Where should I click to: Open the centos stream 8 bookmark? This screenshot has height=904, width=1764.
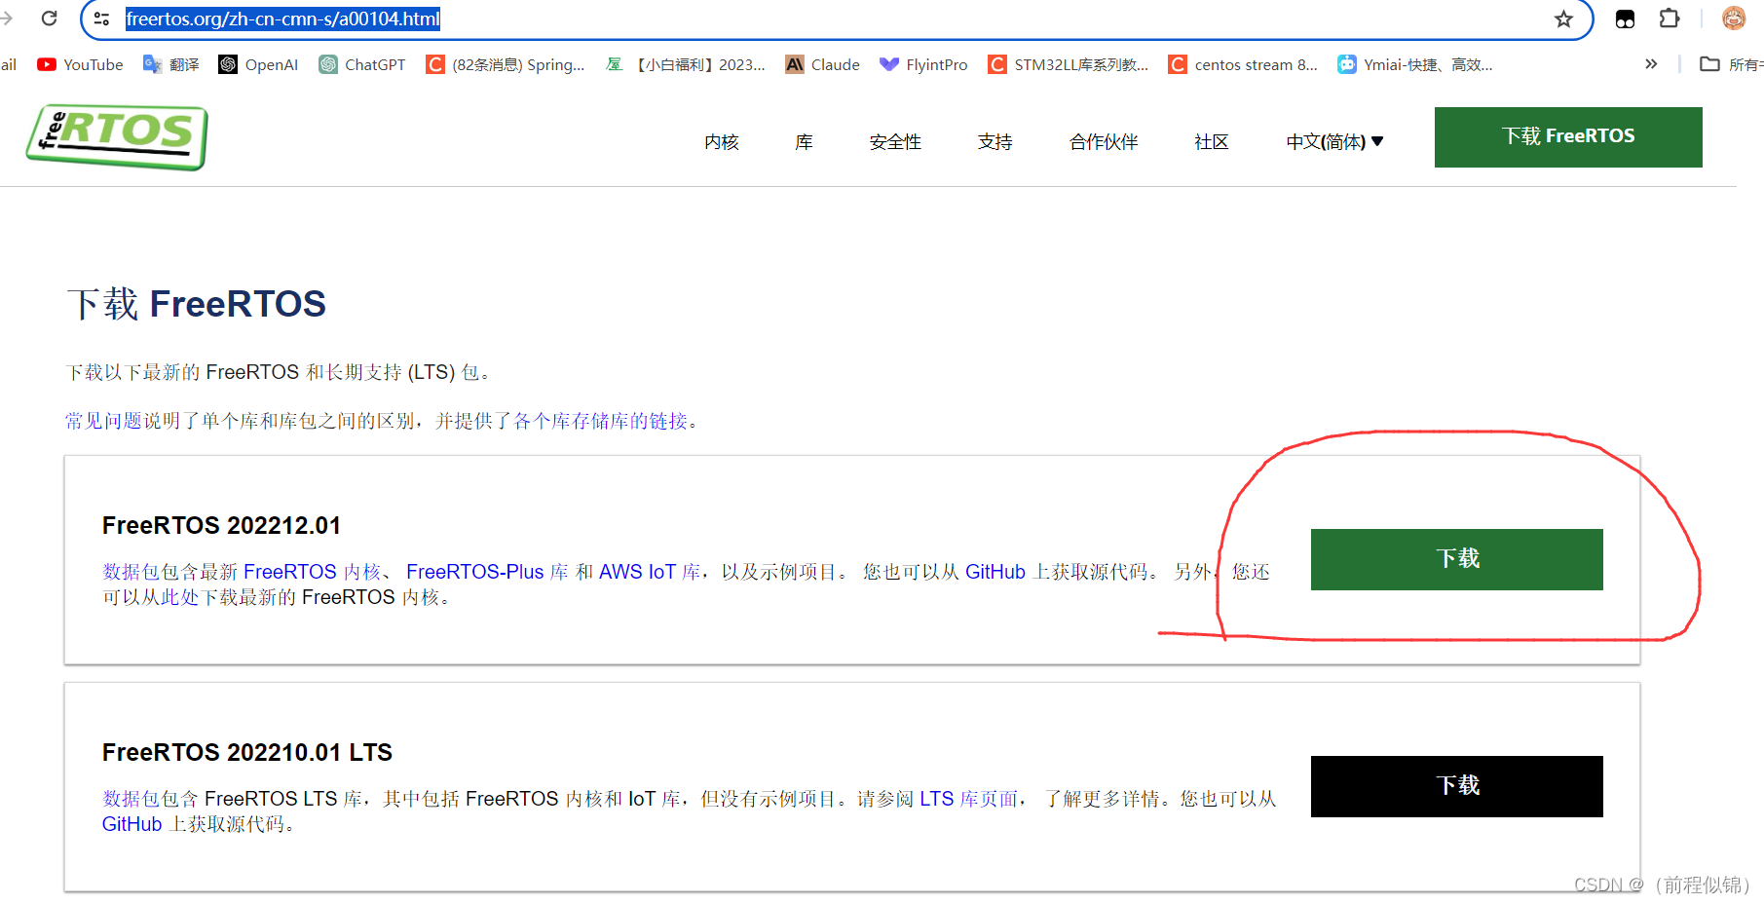coord(1243,64)
